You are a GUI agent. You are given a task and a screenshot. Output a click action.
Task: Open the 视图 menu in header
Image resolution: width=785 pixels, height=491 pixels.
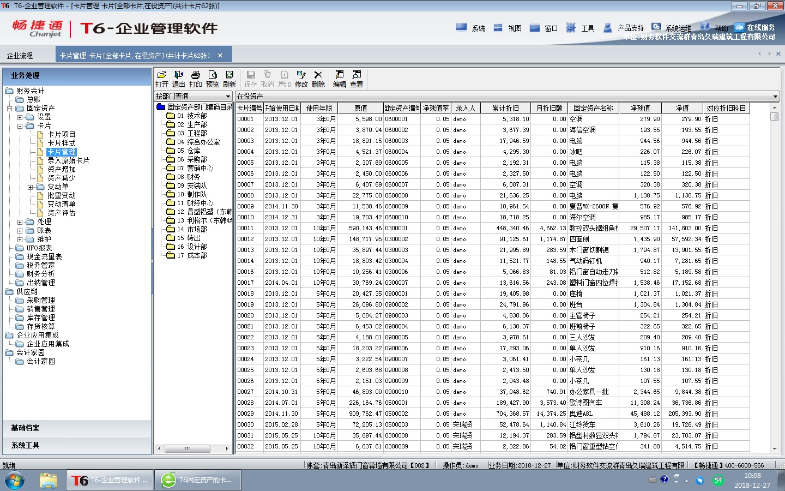point(507,28)
